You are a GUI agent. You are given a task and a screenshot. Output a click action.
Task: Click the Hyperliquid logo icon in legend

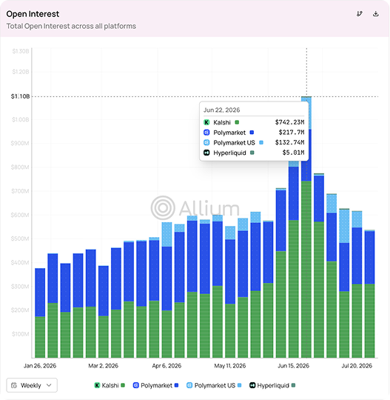[x=252, y=385]
